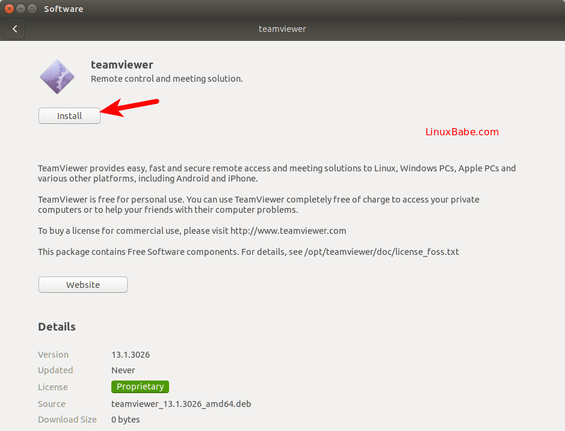Click the teamviewer title in header bar

pyautogui.click(x=282, y=28)
